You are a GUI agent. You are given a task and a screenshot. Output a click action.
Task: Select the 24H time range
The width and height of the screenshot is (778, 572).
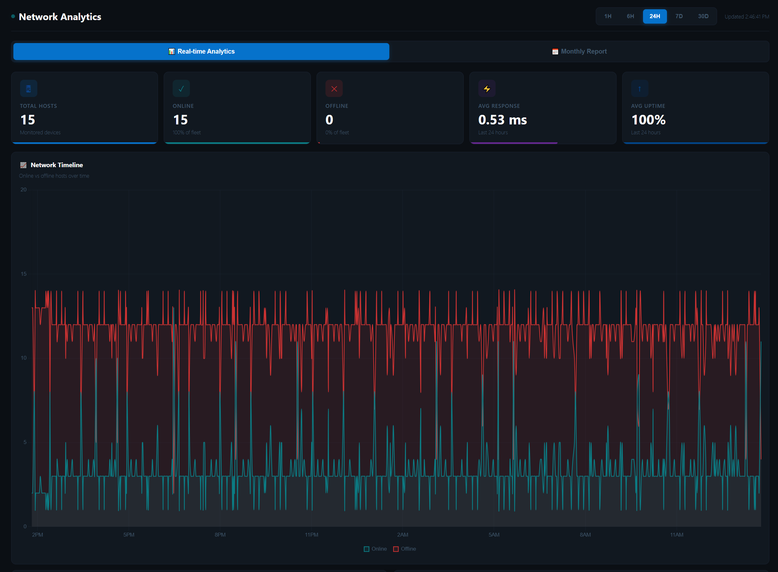tap(655, 16)
